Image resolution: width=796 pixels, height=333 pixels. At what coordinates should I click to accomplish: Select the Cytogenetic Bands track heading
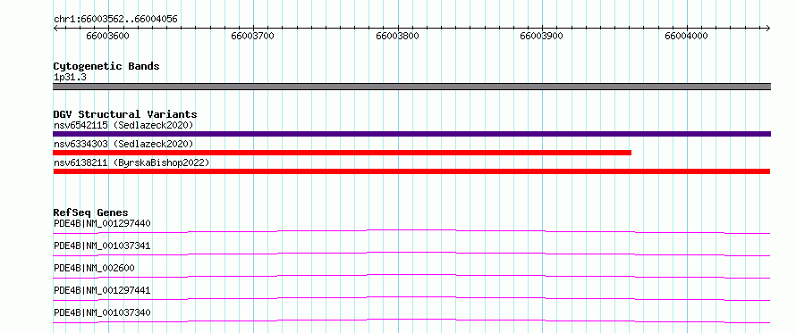pos(106,66)
